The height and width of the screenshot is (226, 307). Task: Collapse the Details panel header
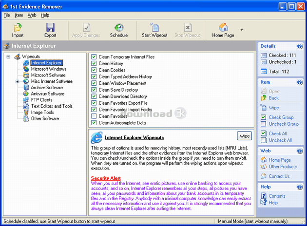coord(299,46)
